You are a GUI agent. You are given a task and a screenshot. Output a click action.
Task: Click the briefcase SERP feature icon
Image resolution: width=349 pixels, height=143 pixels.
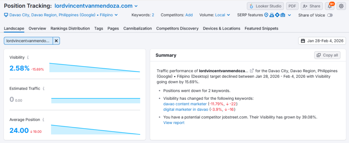(x=283, y=15)
